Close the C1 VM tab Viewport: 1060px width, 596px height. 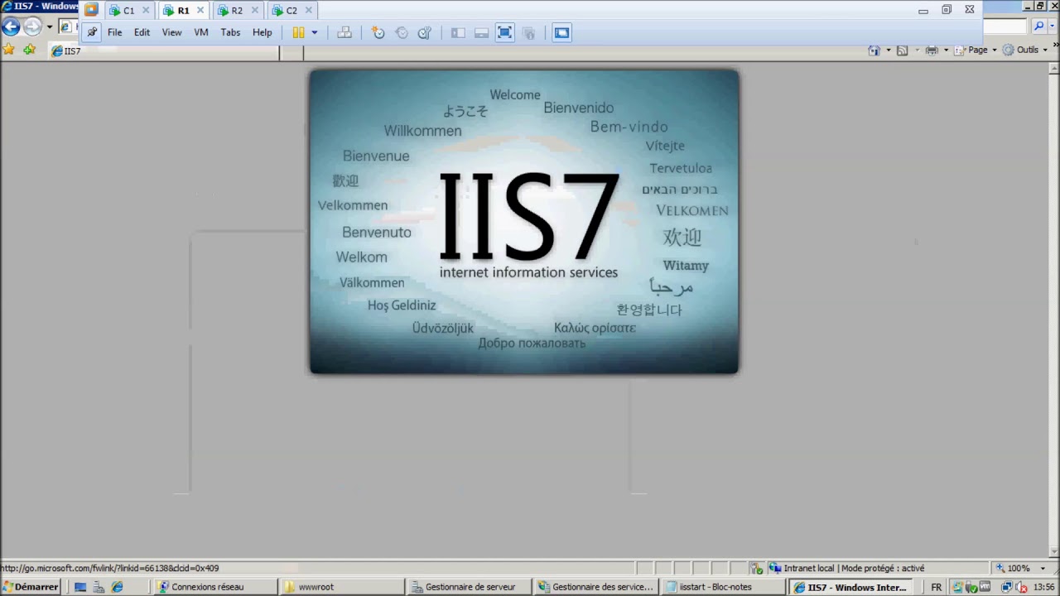[x=146, y=11]
